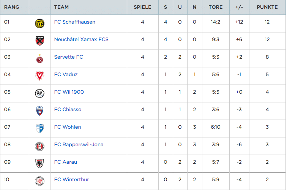
Task: Open the FC Schaffhausen team link
Action: pyautogui.click(x=75, y=22)
